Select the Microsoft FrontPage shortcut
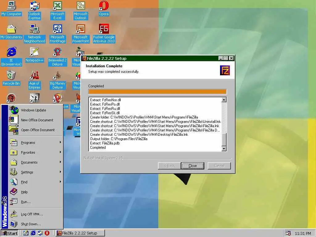 (57, 34)
